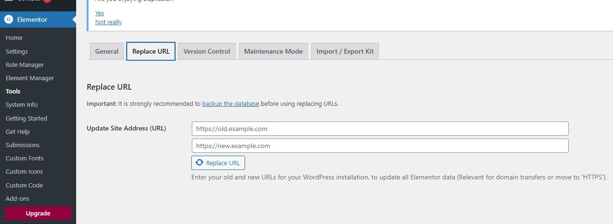Viewport: 613px width, 224px height.
Task: Open Submissions in sidebar
Action: pos(22,145)
